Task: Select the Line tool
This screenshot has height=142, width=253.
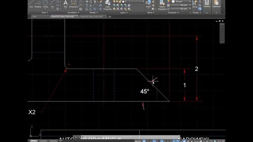Action: click(x=31, y=4)
